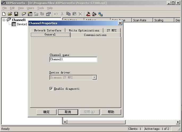Click the New Tag toolbar icon
This screenshot has height=132, width=182.
click(x=42, y=14)
